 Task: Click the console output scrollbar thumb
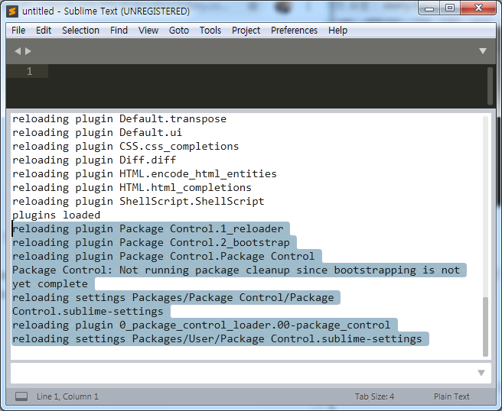click(485, 326)
